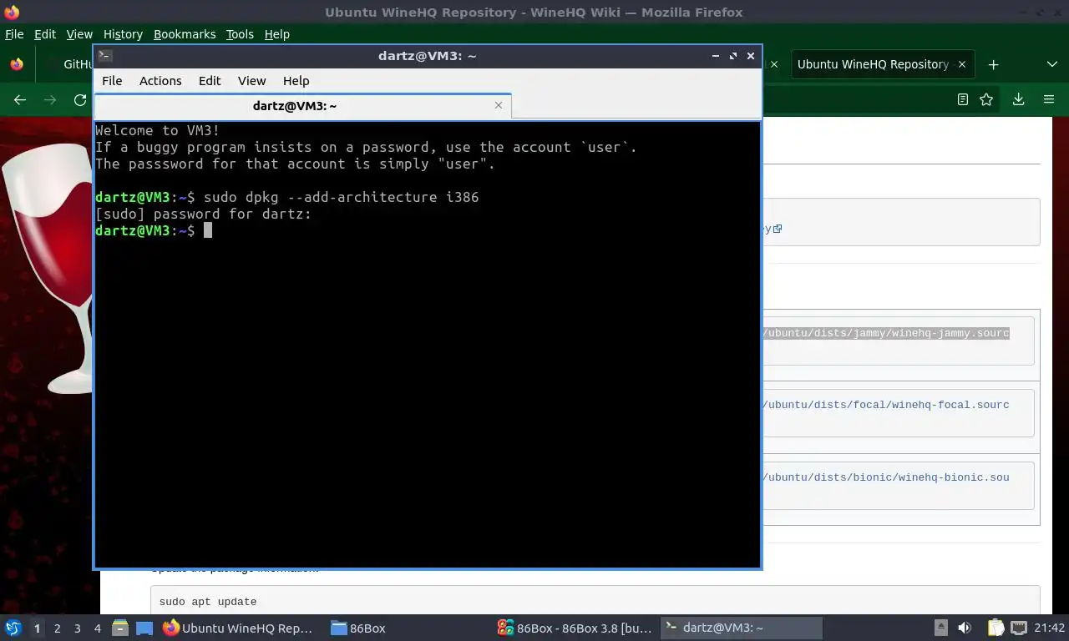Open the terminal Edit menu
Image resolution: width=1069 pixels, height=641 pixels.
[210, 81]
